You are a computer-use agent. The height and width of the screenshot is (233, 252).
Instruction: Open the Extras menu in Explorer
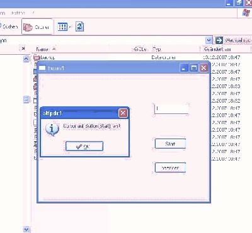18,13
